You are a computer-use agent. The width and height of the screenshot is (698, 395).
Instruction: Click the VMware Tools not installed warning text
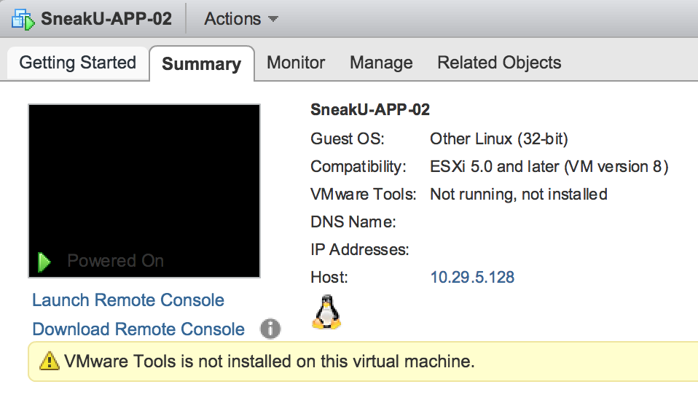tap(270, 361)
